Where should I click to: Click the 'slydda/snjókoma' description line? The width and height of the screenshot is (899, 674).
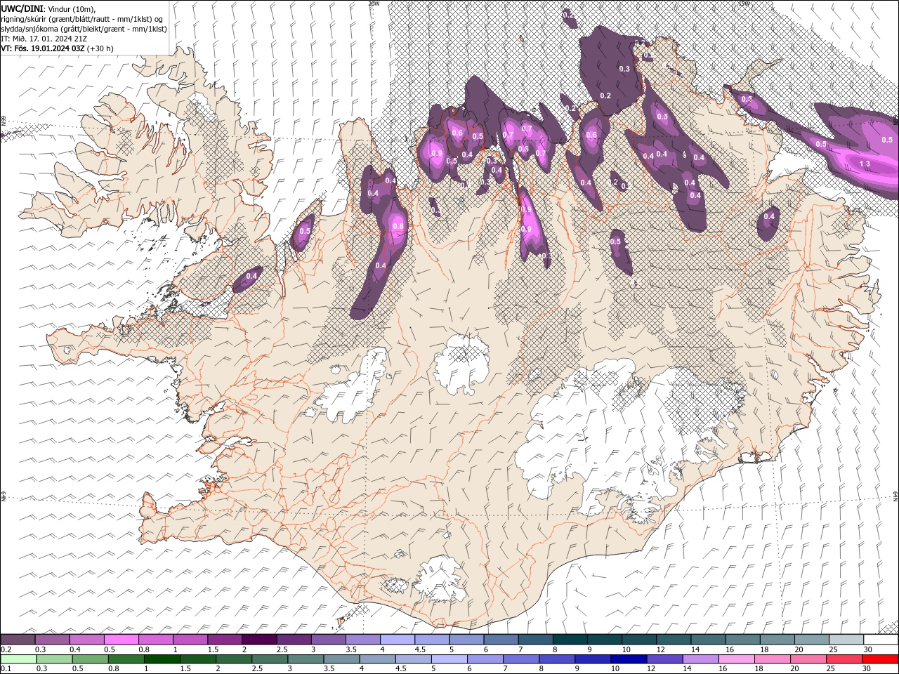pos(84,29)
